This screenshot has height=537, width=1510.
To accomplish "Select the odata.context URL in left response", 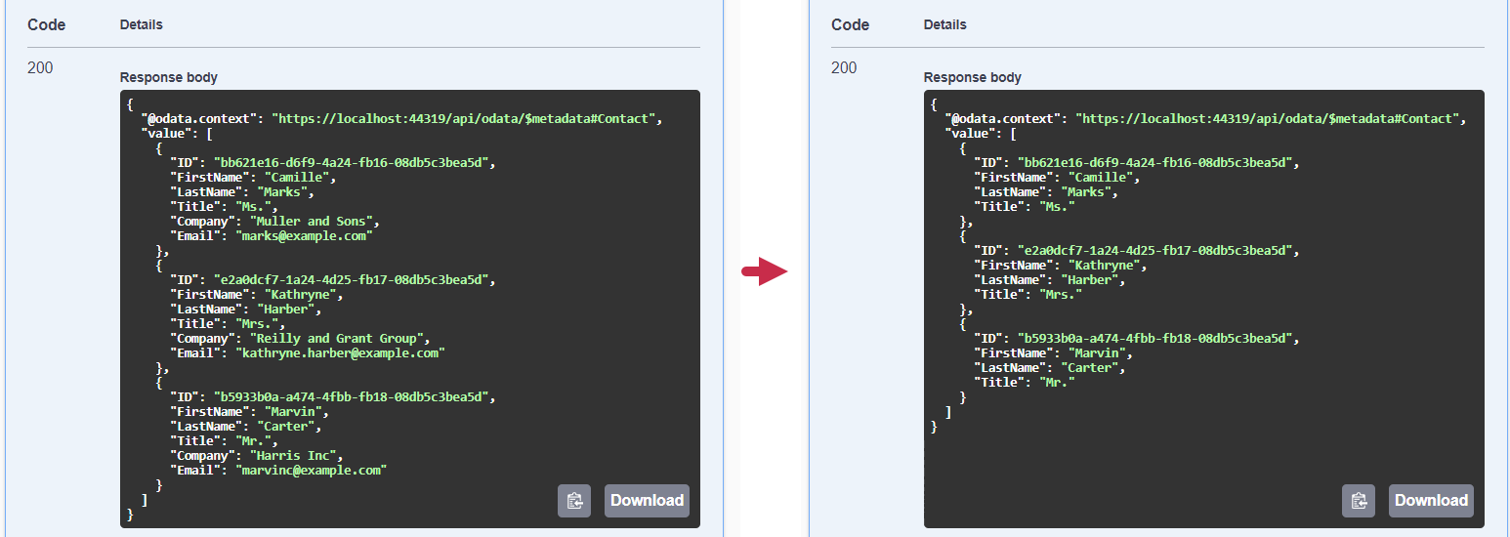I will [x=464, y=119].
